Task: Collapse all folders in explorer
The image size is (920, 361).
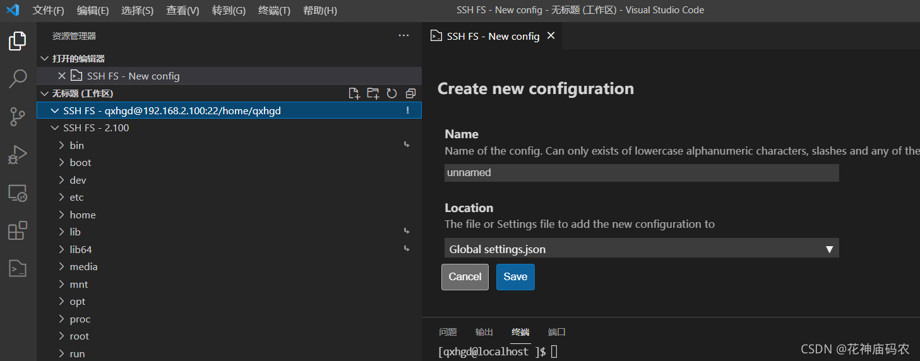Action: tap(410, 93)
